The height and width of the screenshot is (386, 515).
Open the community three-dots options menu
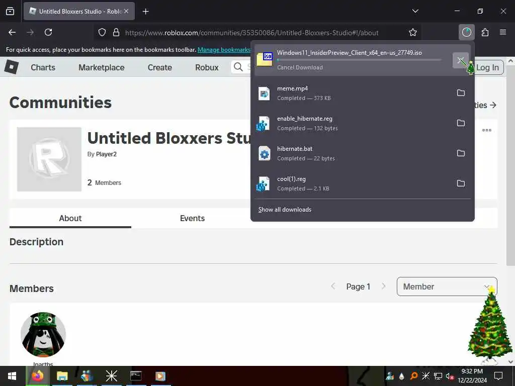tap(487, 130)
